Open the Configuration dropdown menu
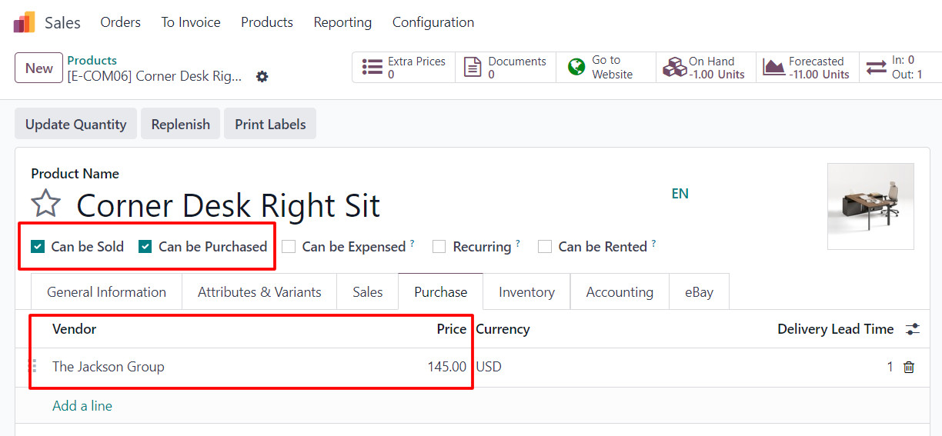 pos(433,22)
